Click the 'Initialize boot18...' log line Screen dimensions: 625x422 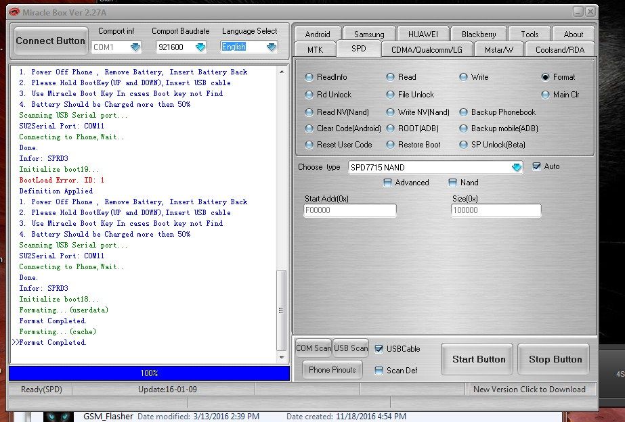point(59,299)
